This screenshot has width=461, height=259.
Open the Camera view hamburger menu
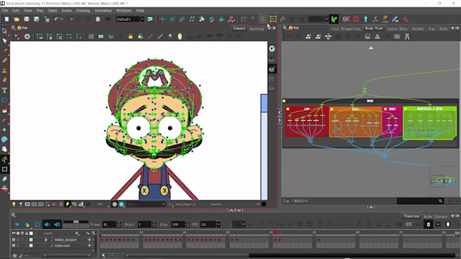(14, 28)
